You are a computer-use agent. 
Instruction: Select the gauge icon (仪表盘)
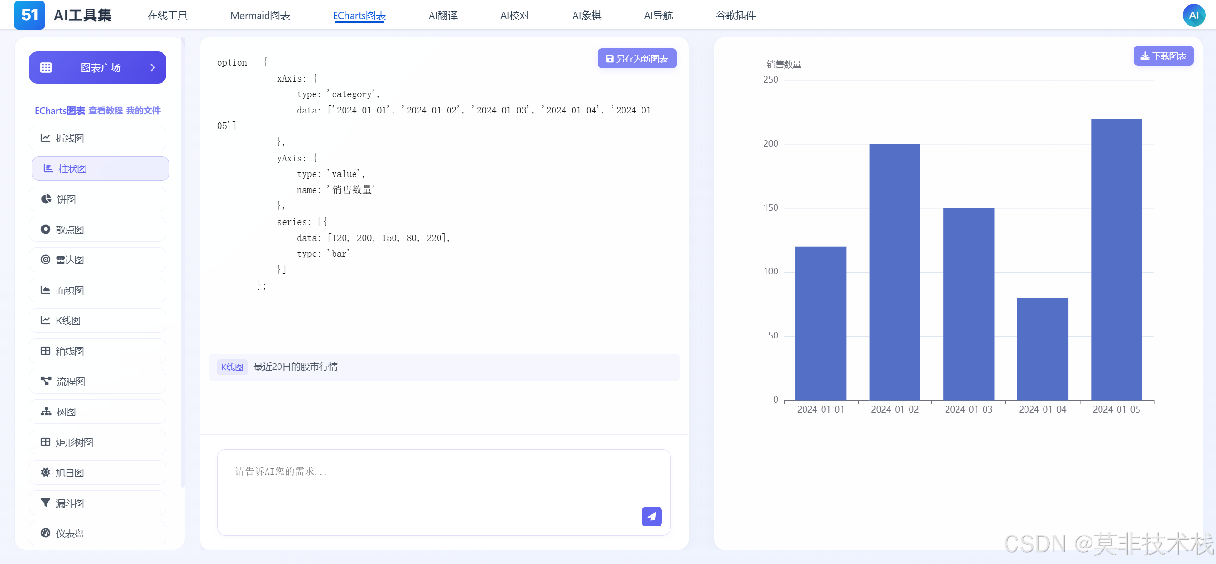point(46,533)
